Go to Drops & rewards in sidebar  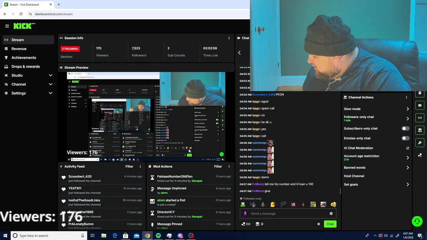[x=28, y=66]
